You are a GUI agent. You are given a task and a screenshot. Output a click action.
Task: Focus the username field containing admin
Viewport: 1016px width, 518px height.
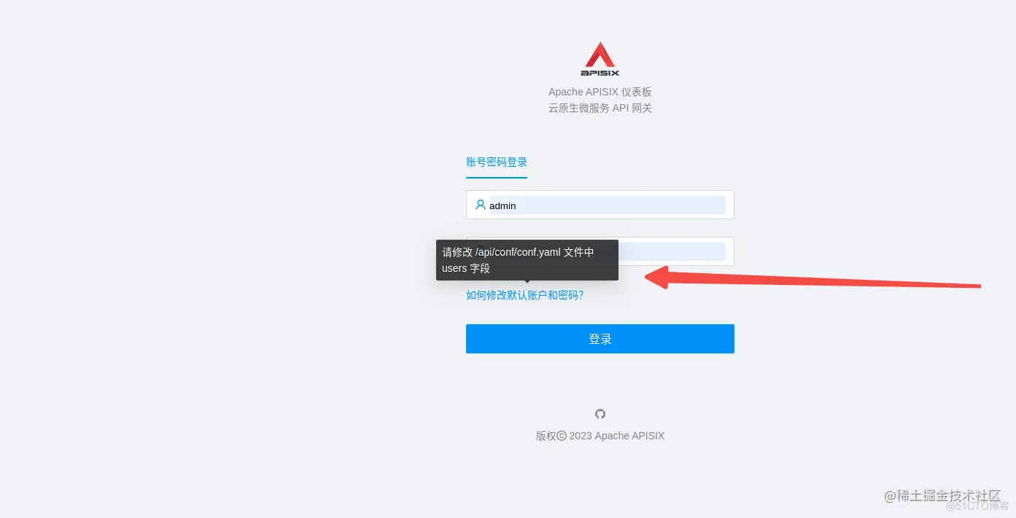pyautogui.click(x=600, y=205)
